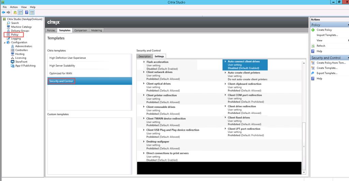Click the Forward arrow toolbar icon
Viewport: 349px width, 181px height.
(9, 13)
